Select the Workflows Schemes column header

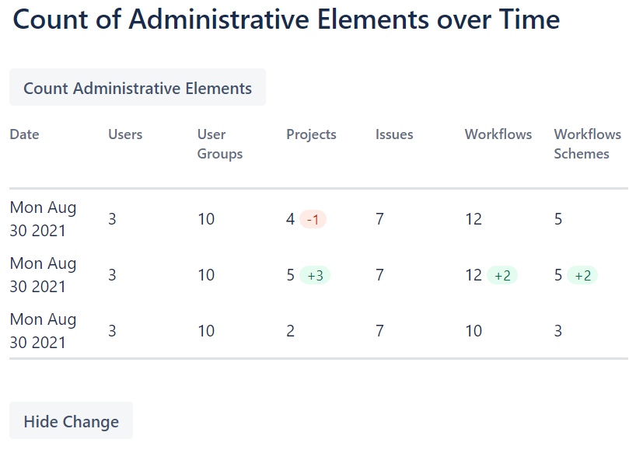click(587, 144)
